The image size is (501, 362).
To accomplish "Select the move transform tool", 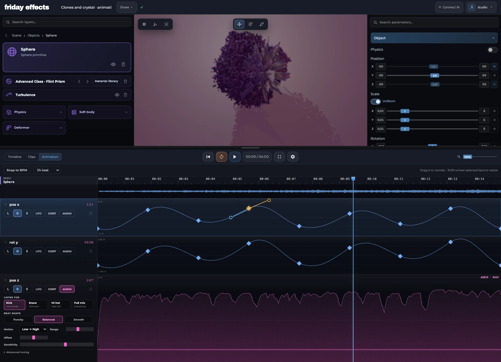I will 239,24.
